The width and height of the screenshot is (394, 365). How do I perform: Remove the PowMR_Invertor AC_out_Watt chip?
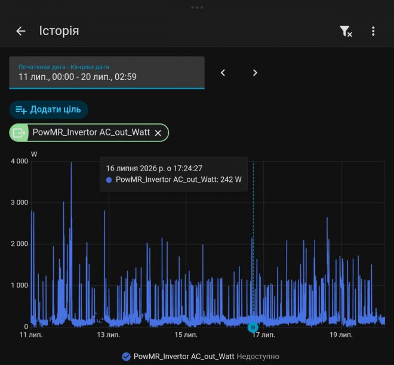pyautogui.click(x=158, y=133)
